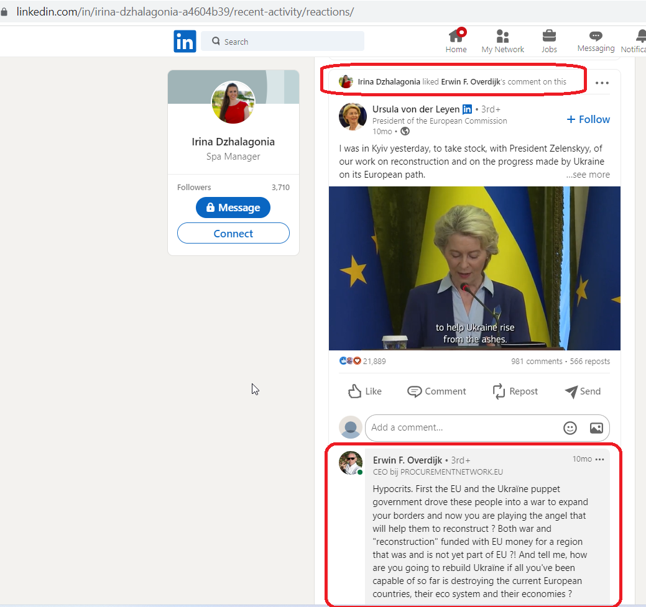Open Irina Dzhalagonia's profile photo in sidebar

click(233, 102)
